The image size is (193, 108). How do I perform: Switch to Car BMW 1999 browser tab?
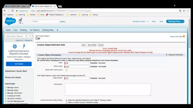coord(17,6)
